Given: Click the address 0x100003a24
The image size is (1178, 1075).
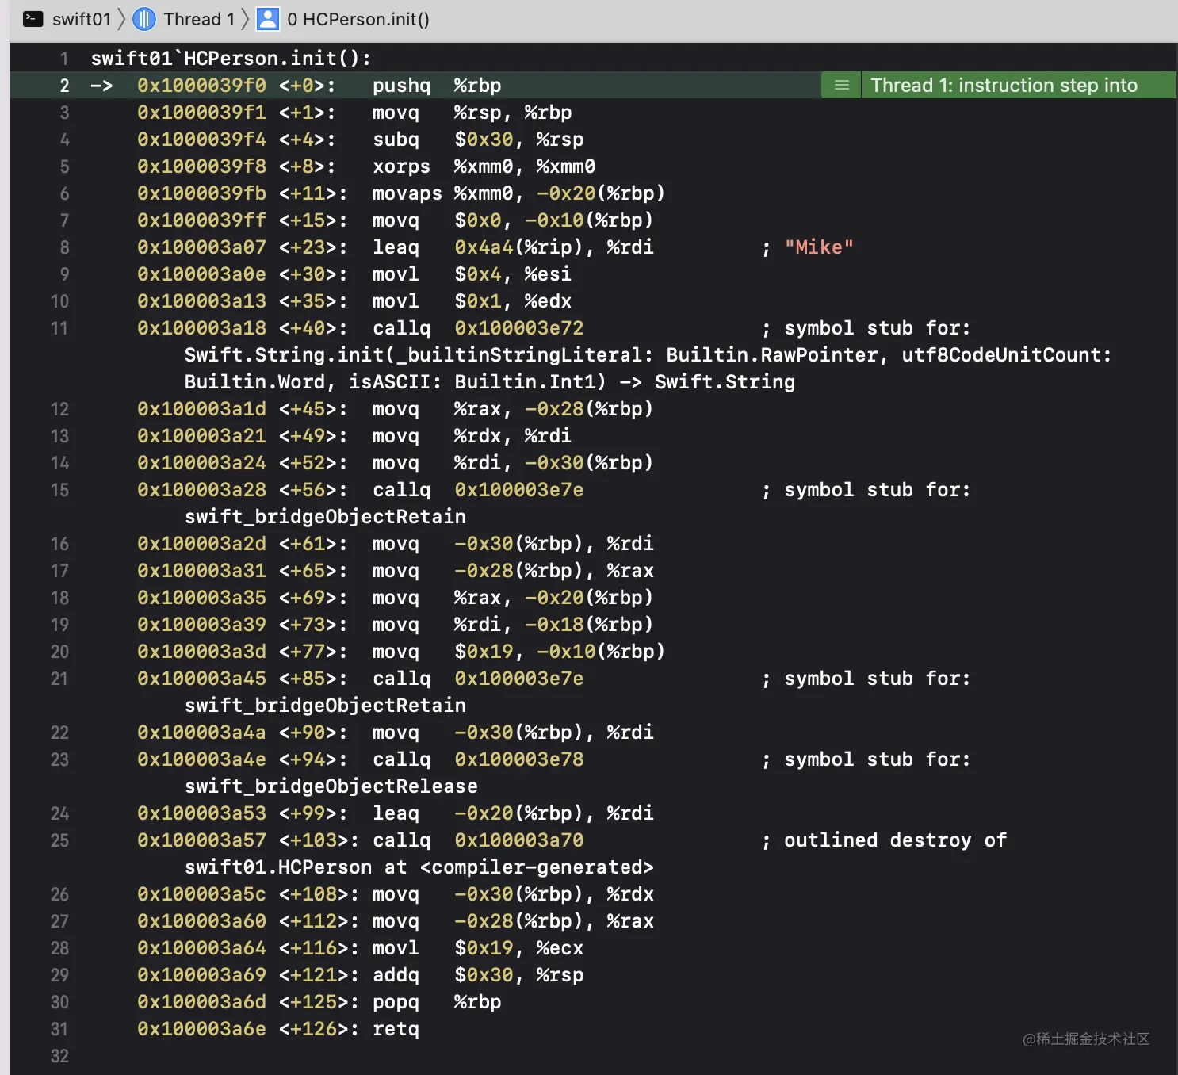Looking at the screenshot, I should [201, 463].
